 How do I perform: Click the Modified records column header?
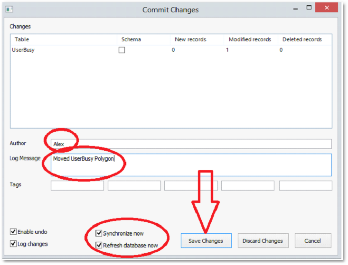251,39
